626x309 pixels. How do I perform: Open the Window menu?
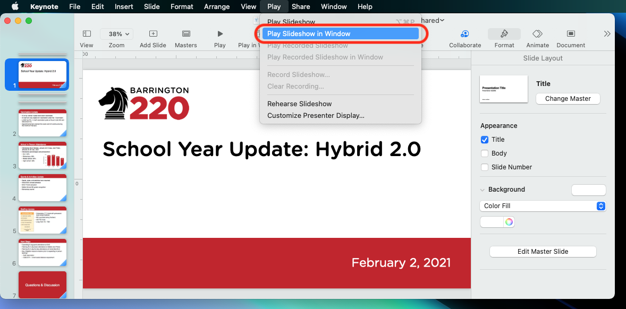point(334,6)
